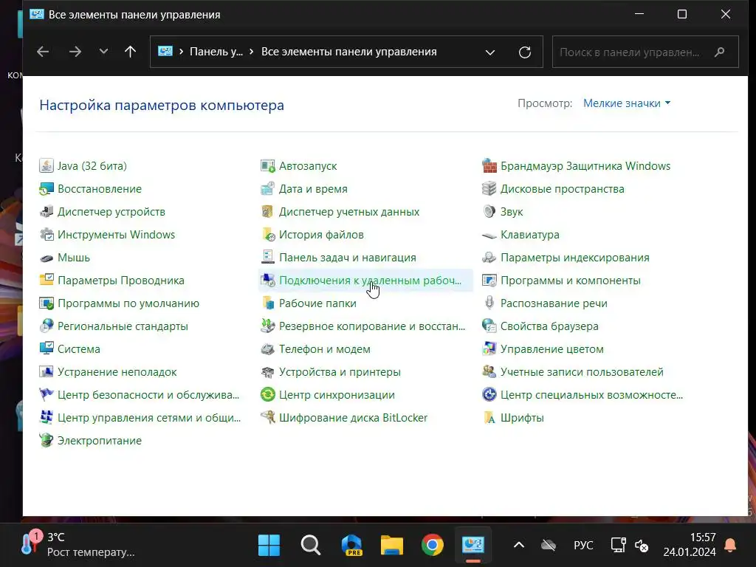Viewport: 756px width, 567px height.
Task: Click the Шрифты icon
Action: pyautogui.click(x=489, y=418)
